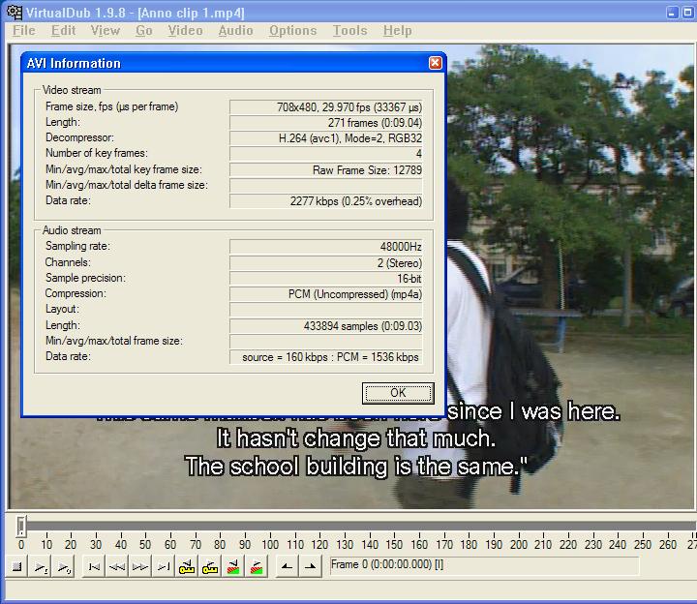Confirm the dialog with OK
The height and width of the screenshot is (604, 697).
[398, 393]
